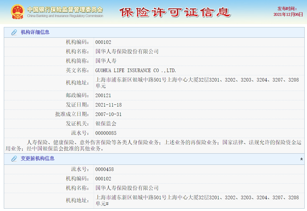Image resolution: width=307 pixels, height=211 pixels.
Task: Click the 发布时间 label
Action: (x=287, y=9)
